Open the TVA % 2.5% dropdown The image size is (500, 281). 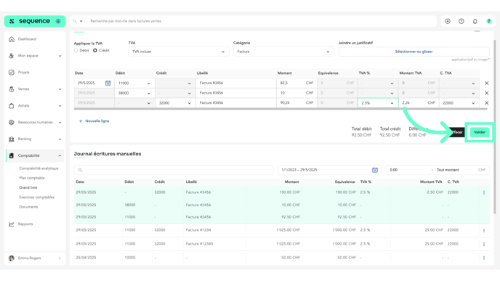click(378, 103)
